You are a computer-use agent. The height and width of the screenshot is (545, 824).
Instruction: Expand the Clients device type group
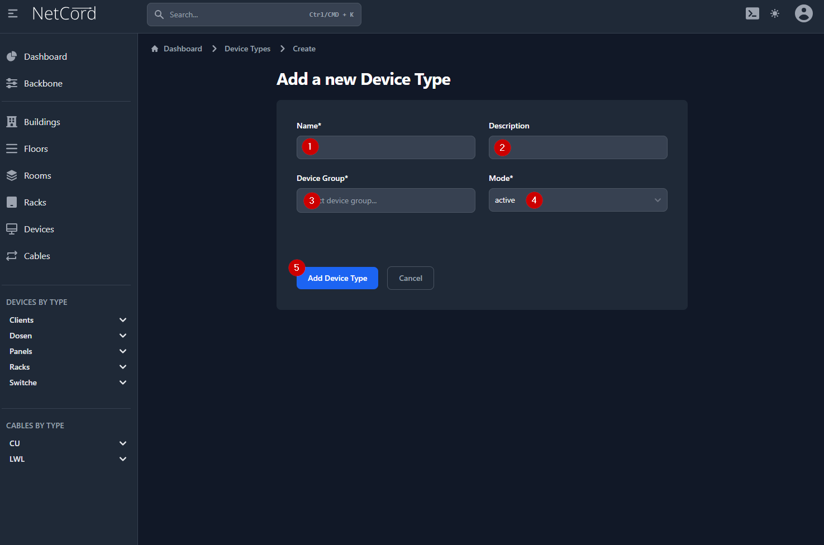tap(123, 320)
